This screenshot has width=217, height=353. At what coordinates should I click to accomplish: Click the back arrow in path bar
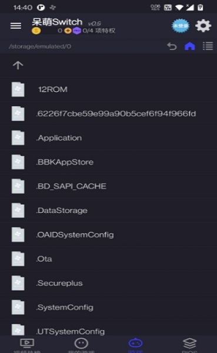pyautogui.click(x=172, y=46)
